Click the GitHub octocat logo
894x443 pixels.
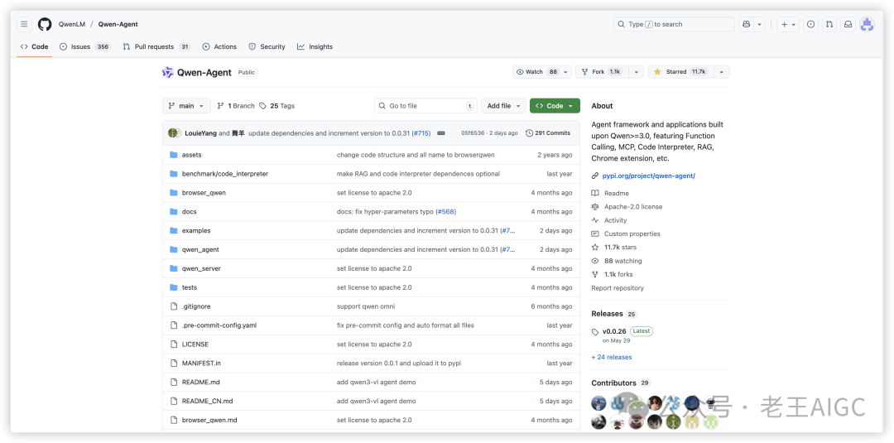click(x=45, y=25)
